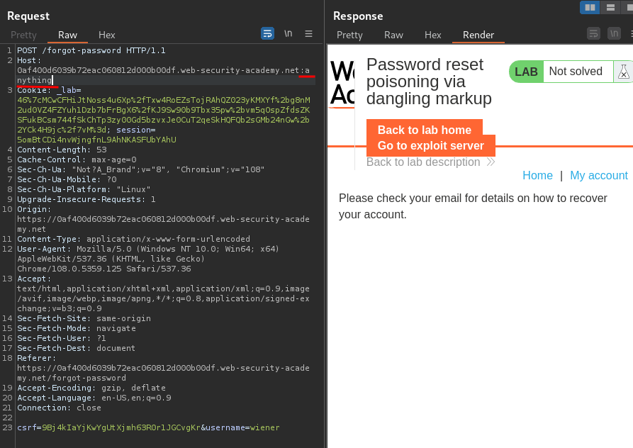Open Raw tab in Request panel
The width and height of the screenshot is (633, 448).
(67, 35)
